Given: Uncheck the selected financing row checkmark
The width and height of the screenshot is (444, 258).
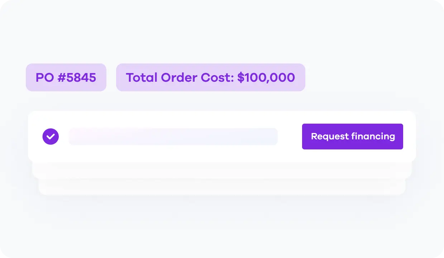Looking at the screenshot, I should 51,137.
